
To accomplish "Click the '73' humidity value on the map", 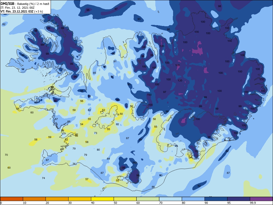I will 95,133.
